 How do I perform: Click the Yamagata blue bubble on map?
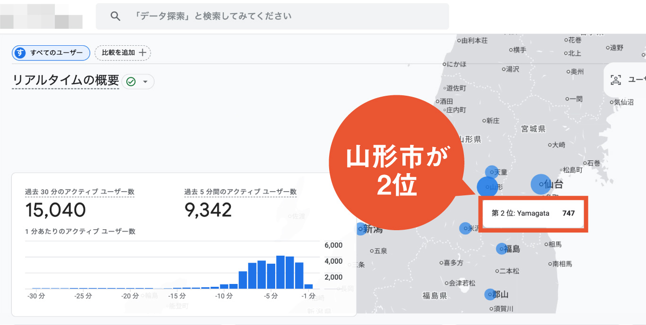coord(487,187)
